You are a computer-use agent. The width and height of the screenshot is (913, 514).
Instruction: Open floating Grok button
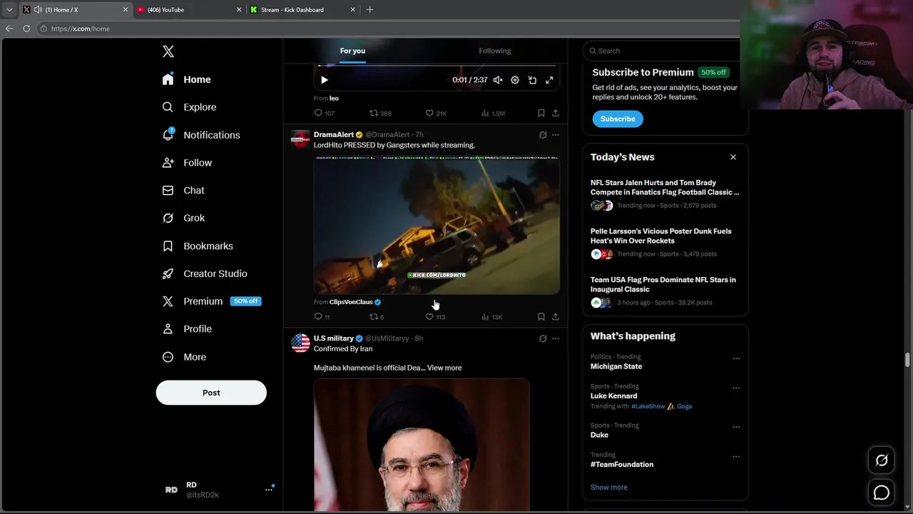[882, 460]
